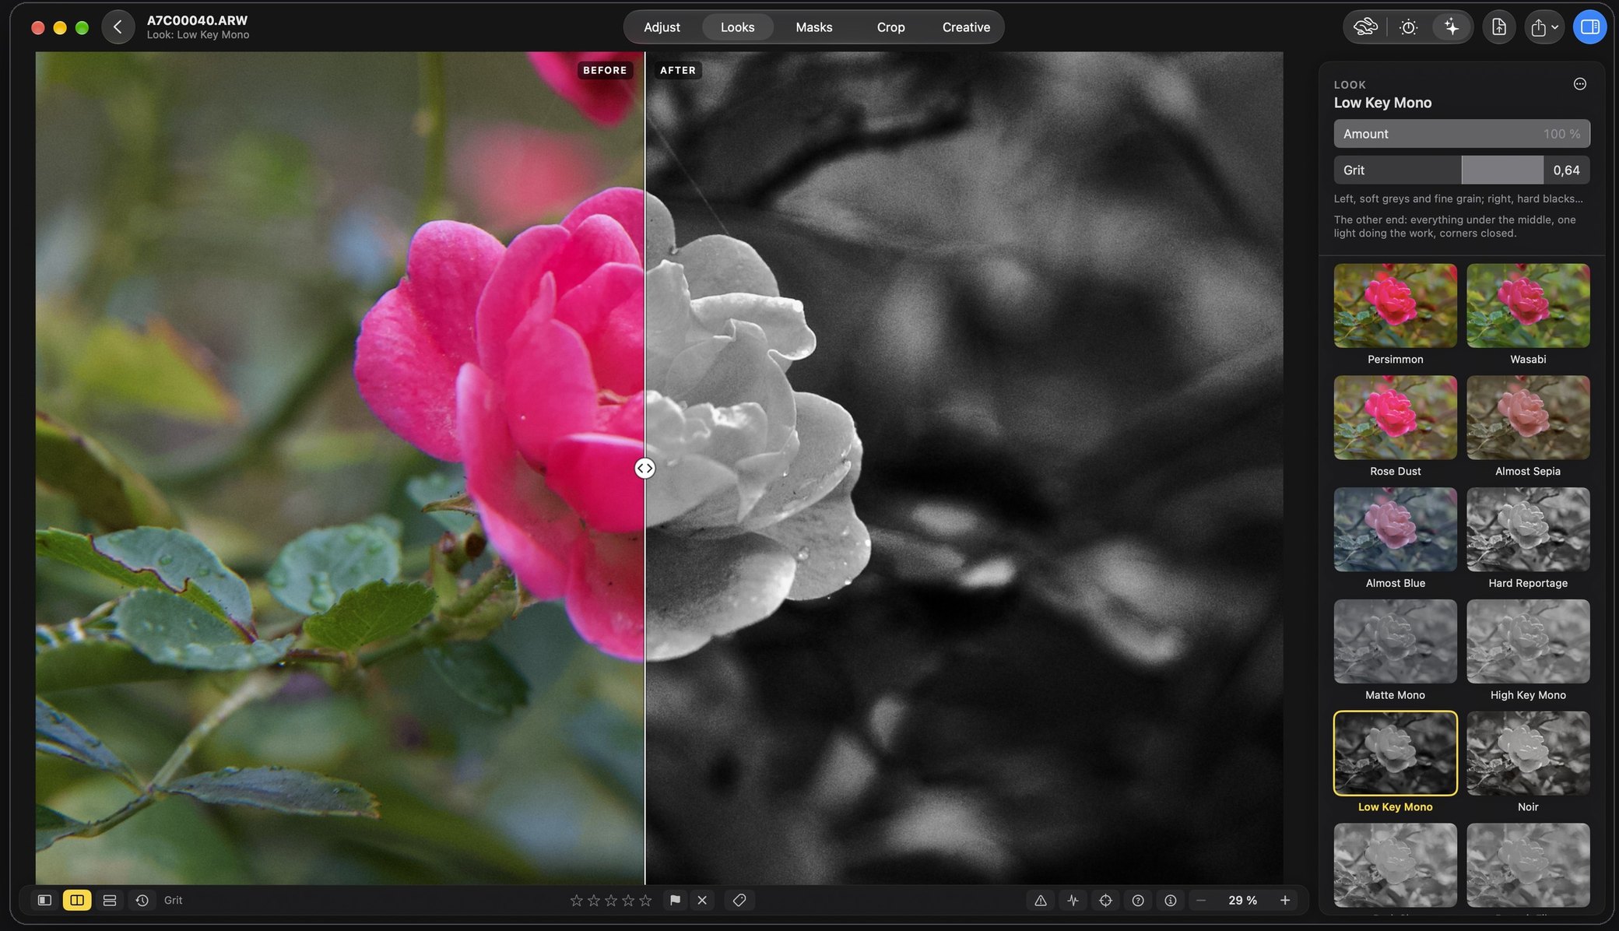The height and width of the screenshot is (931, 1619).
Task: Open the Look options ellipsis menu
Action: point(1579,84)
